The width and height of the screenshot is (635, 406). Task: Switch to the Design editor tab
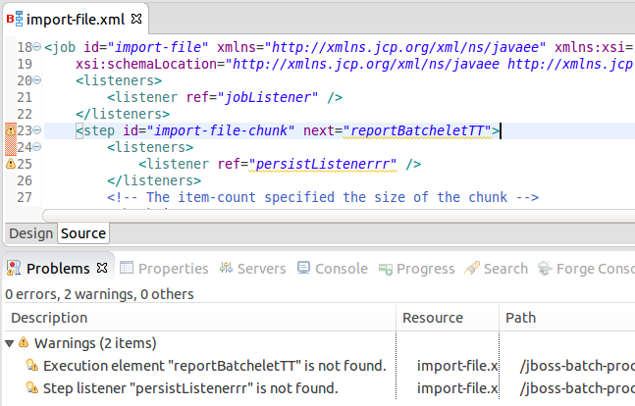coord(29,233)
